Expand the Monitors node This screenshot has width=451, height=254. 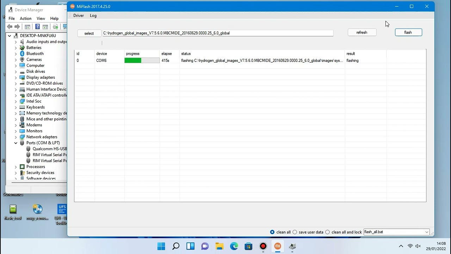pos(16,131)
